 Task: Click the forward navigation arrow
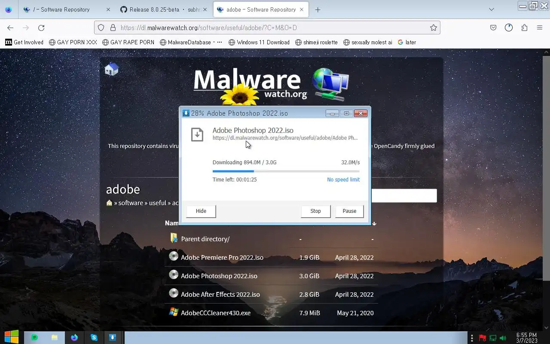point(26,28)
